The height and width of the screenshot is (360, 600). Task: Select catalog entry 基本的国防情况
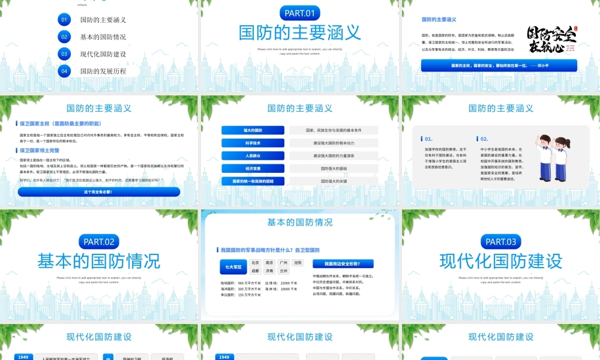point(103,37)
